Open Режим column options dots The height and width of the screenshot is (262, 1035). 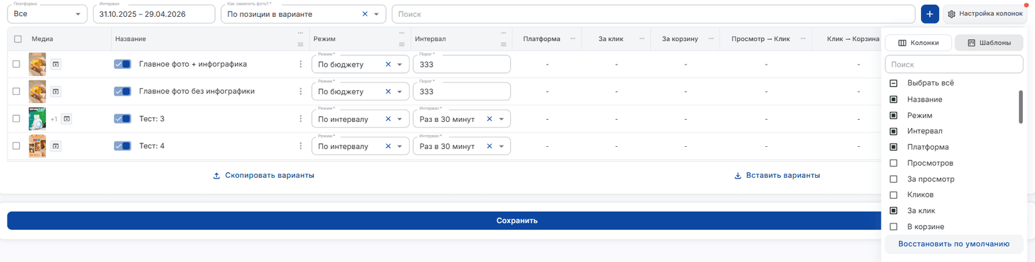401,34
